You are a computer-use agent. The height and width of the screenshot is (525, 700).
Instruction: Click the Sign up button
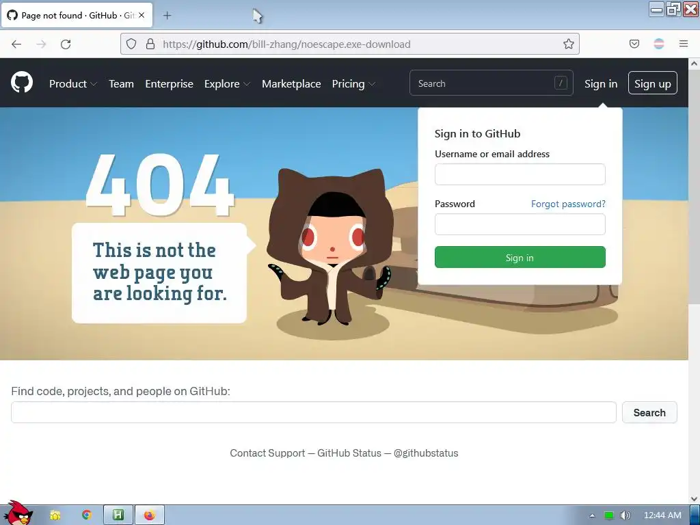click(653, 83)
